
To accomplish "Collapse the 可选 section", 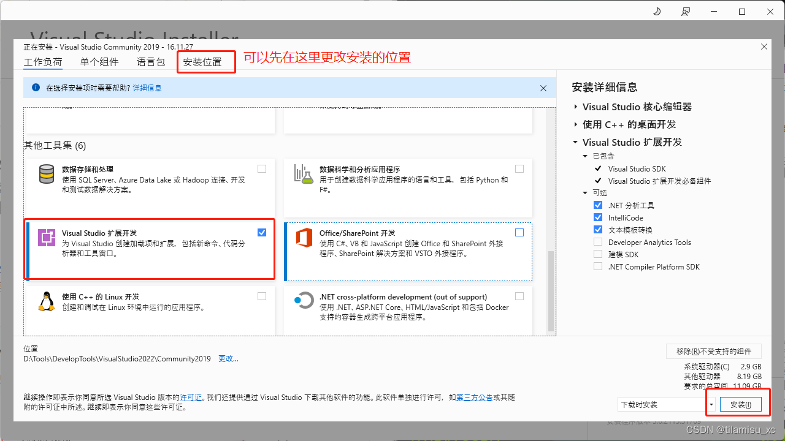I will [586, 193].
